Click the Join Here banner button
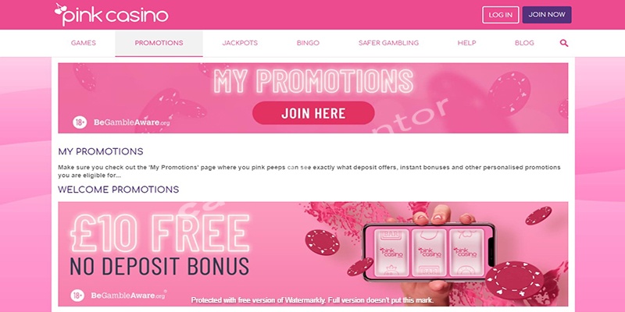This screenshot has height=312, width=625. 313,113
